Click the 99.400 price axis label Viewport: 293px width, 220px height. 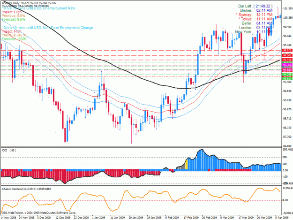tap(287, 27)
